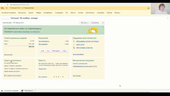Select the highlighted fourth news dot
This screenshot has height=96, width=170.
click(61, 77)
